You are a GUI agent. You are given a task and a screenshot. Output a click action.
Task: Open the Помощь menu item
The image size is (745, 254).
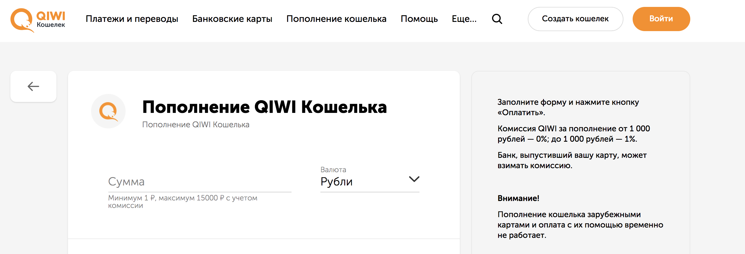(x=419, y=19)
